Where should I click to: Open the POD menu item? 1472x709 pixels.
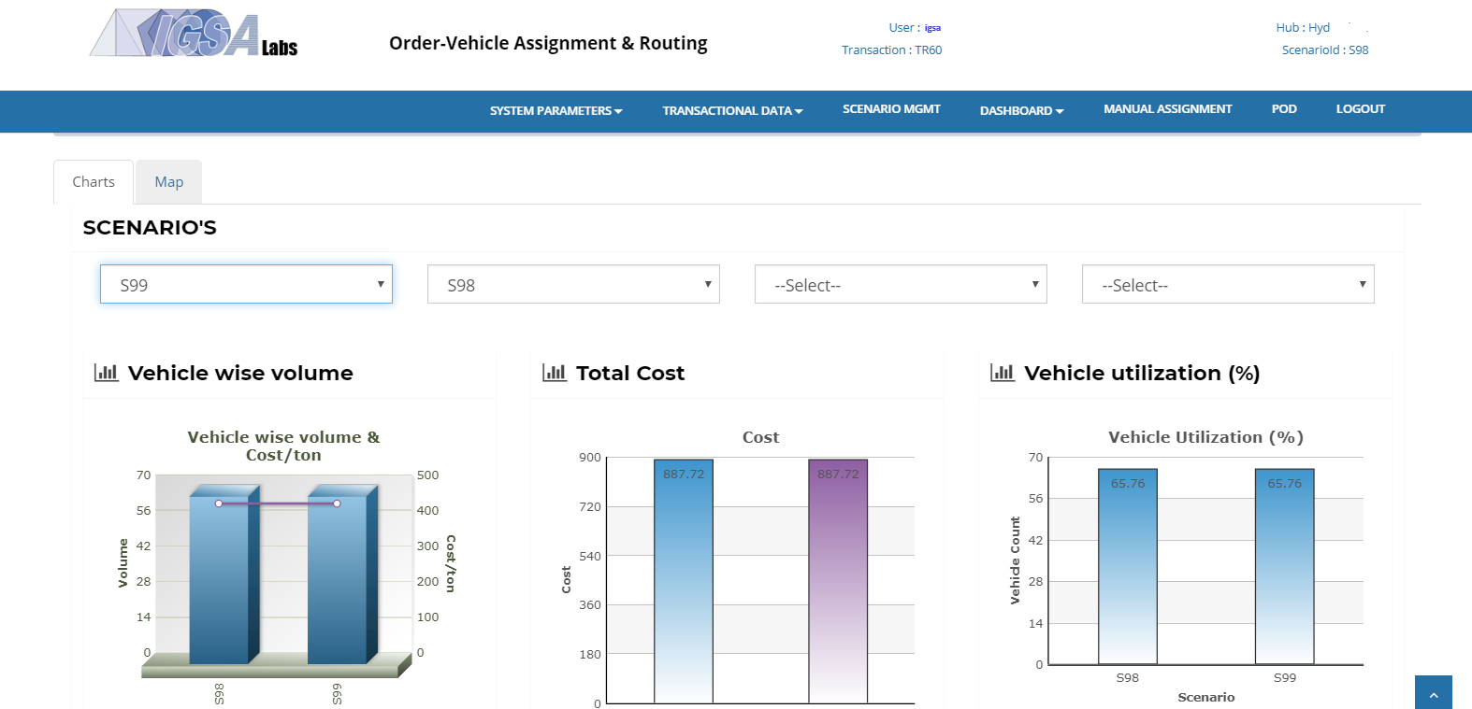(1284, 109)
